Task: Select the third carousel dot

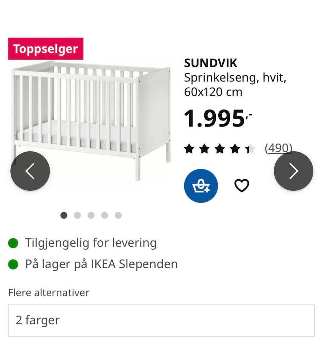Action: pos(91,215)
